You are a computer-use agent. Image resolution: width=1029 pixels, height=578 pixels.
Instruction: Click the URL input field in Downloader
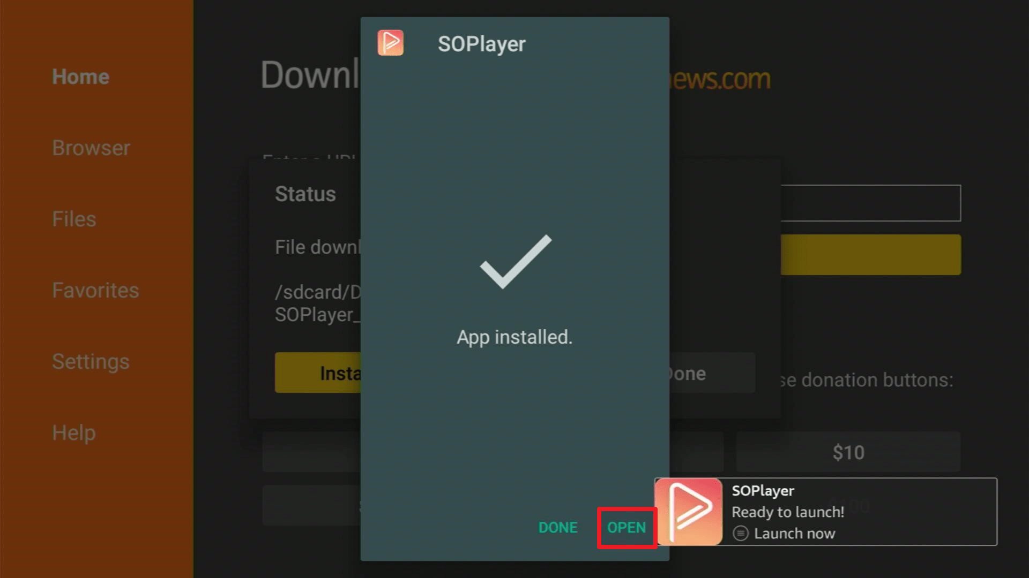(870, 203)
